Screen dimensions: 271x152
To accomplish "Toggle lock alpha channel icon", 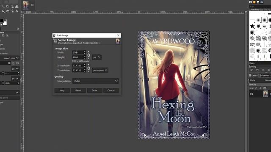I will pos(265,88).
